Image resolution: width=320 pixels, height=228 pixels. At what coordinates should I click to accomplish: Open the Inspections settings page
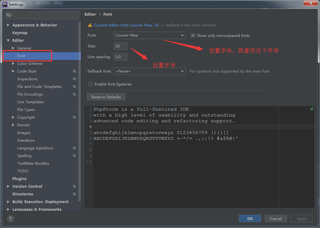[x=27, y=79]
